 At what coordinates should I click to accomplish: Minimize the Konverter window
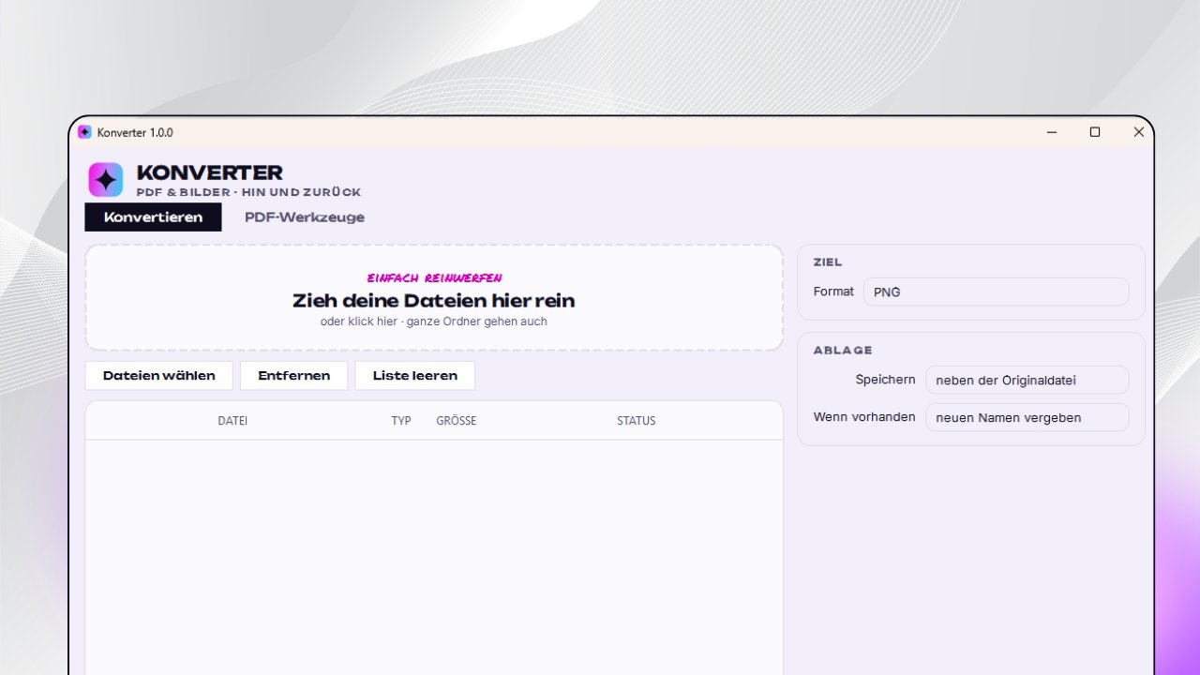(x=1052, y=132)
